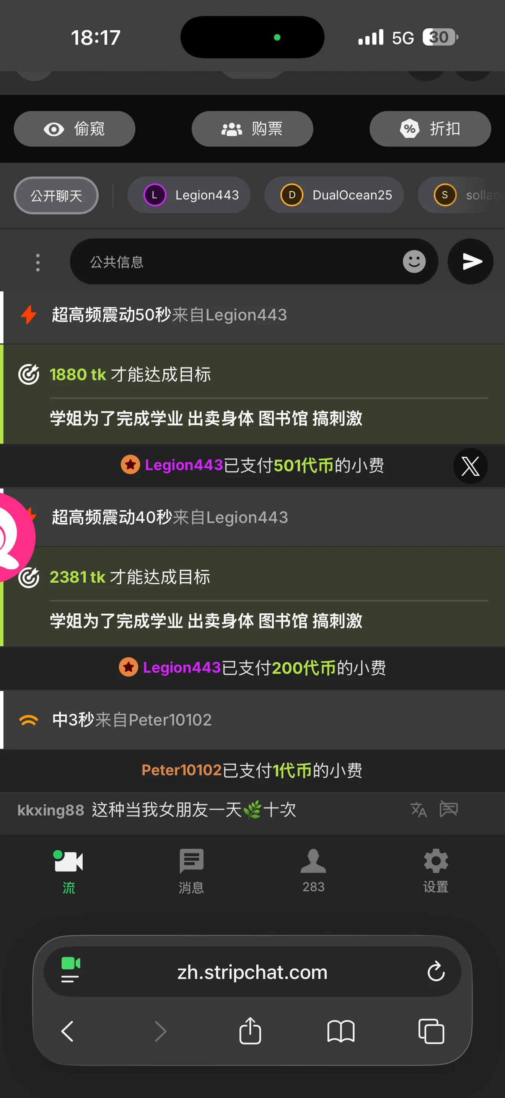Send the public chat message
Screen dimensions: 505x1098
tap(470, 261)
